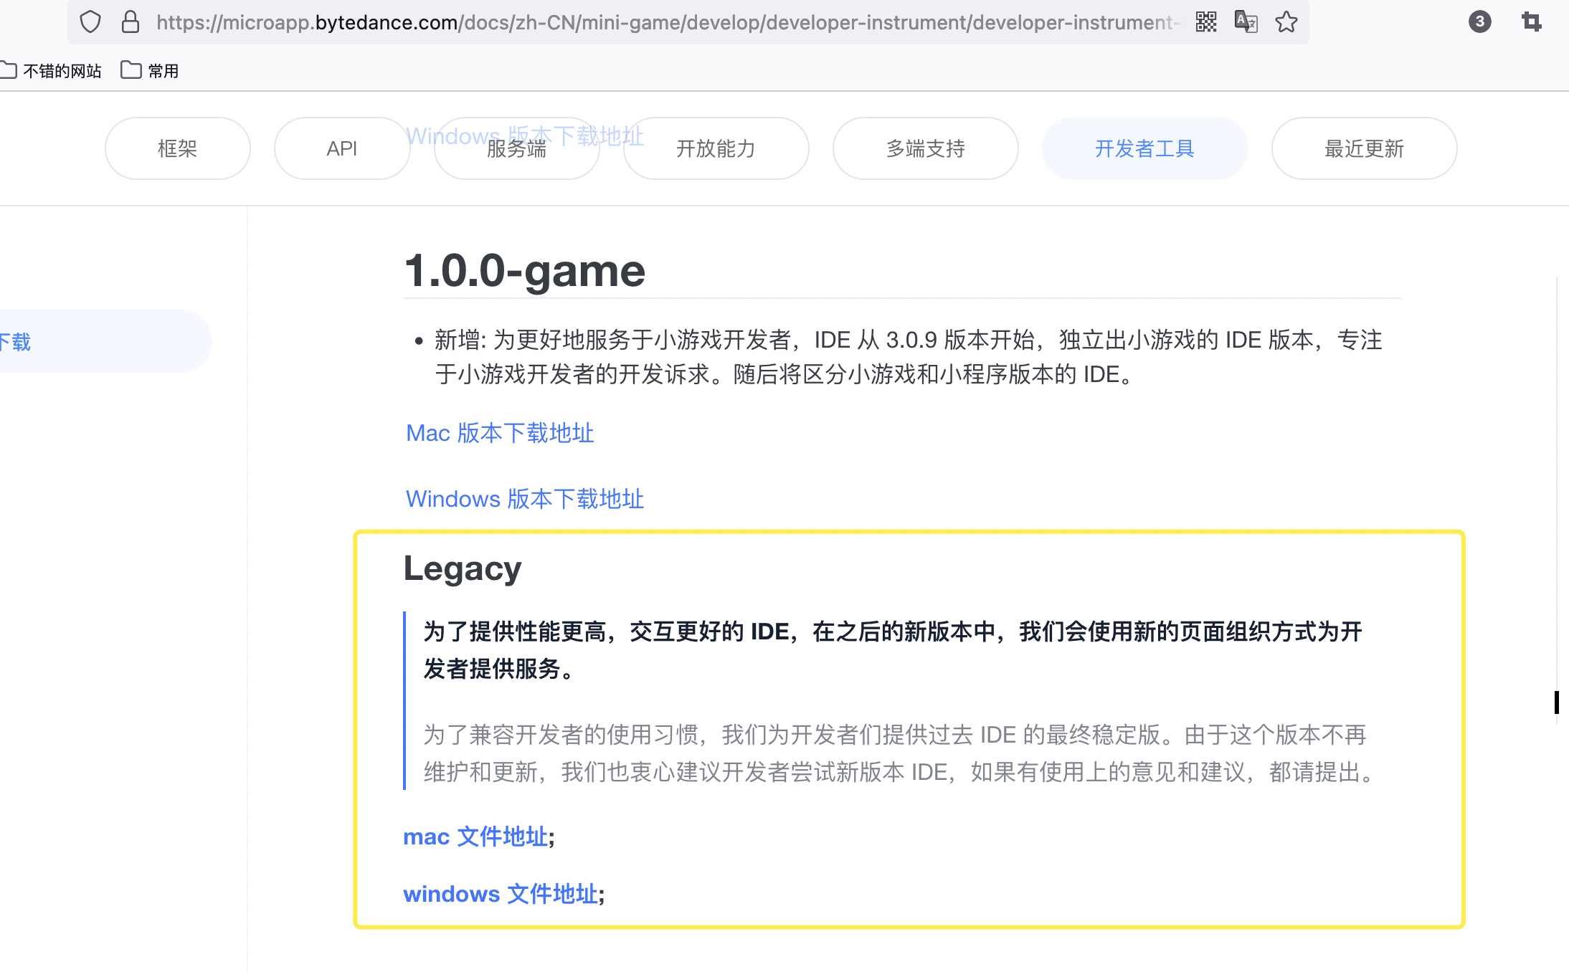Click the tracking protection shield icon
Image resolution: width=1569 pixels, height=972 pixels.
(x=90, y=22)
